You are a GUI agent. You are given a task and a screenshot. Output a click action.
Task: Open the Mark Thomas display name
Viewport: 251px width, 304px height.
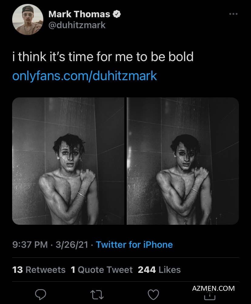79,14
